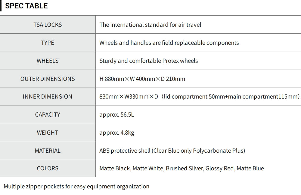
Task: Click the Matte Black color list text
Action: pos(182,168)
